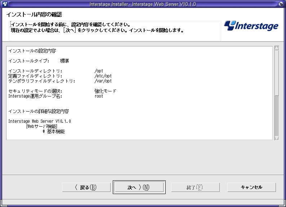Click the インストールの設定内容 heading

(32, 51)
